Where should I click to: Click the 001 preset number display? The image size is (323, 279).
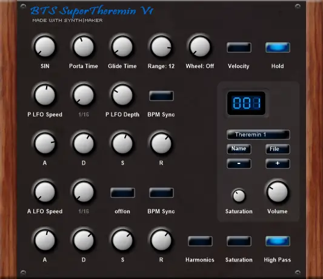(x=246, y=103)
